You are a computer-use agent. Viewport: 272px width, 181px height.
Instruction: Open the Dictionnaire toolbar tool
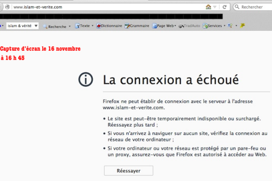click(109, 26)
